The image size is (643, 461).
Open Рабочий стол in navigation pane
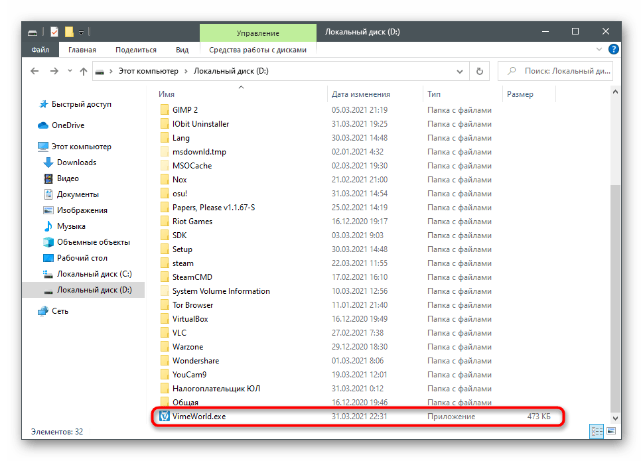click(x=82, y=258)
